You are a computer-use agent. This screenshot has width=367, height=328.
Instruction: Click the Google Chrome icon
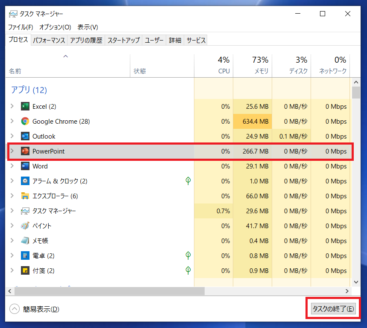tap(25, 122)
